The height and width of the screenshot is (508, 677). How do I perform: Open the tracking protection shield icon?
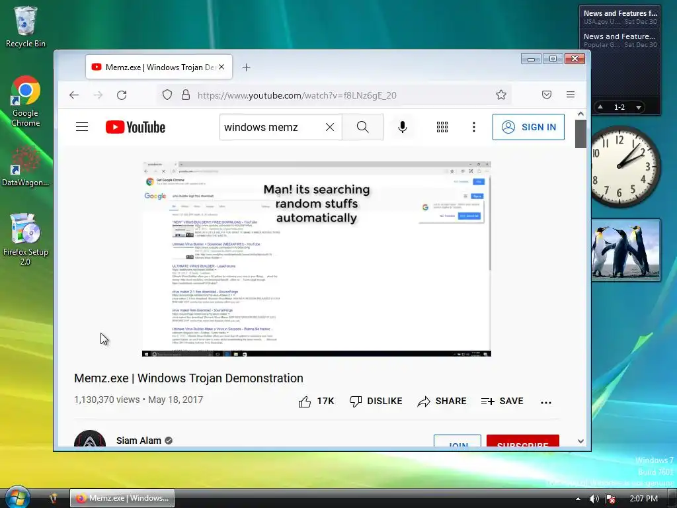coord(167,95)
